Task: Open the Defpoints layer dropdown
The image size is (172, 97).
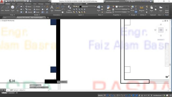Action: coord(95,6)
